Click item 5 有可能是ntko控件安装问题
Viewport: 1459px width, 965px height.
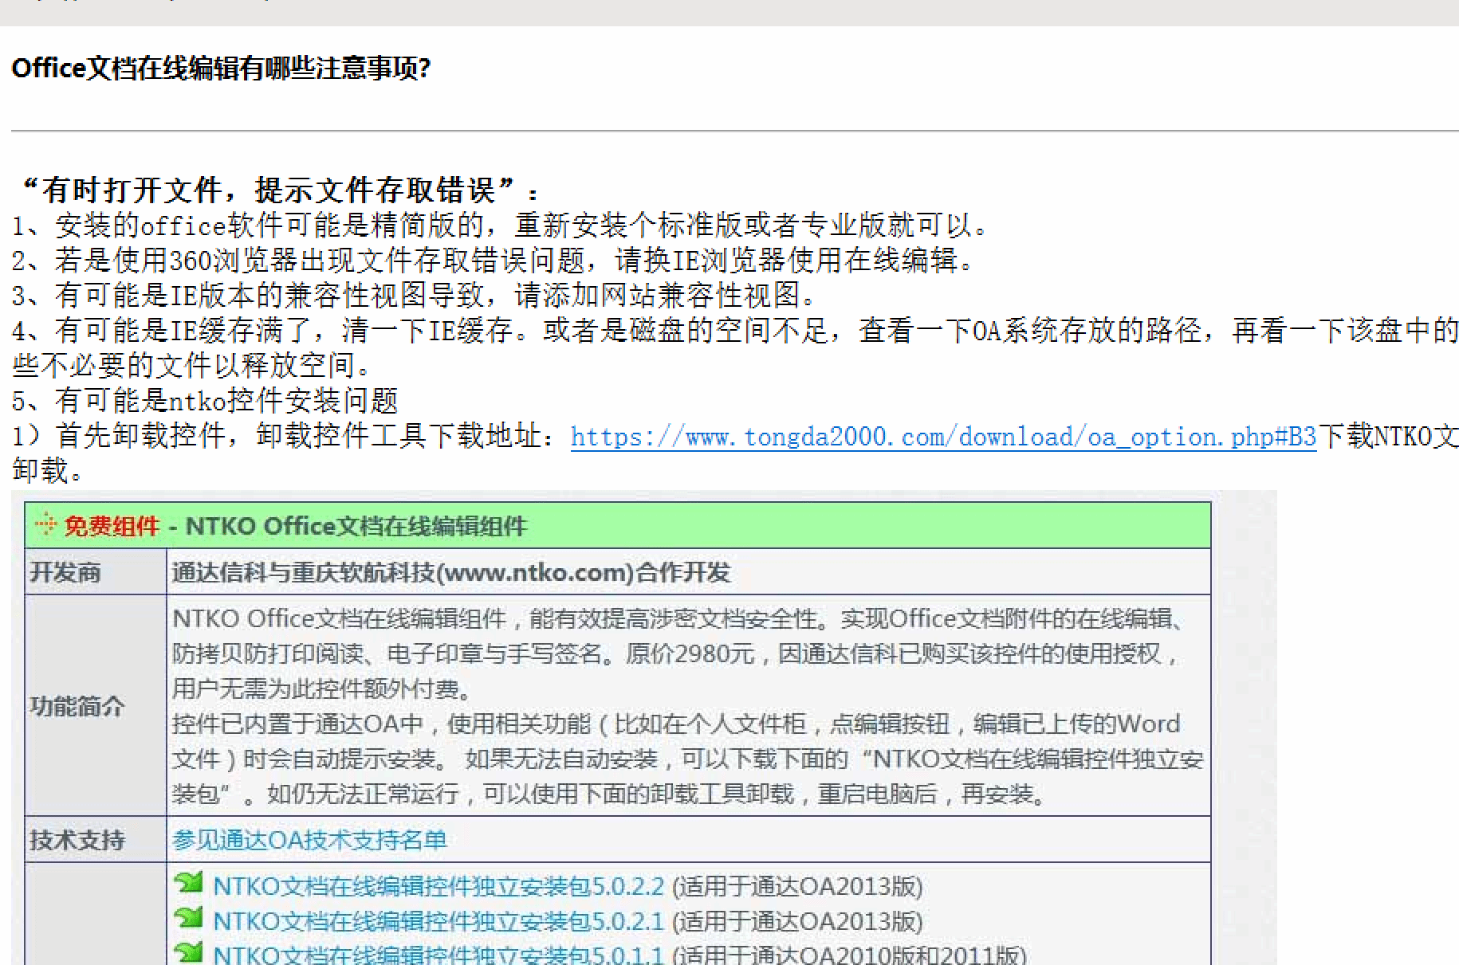205,400
